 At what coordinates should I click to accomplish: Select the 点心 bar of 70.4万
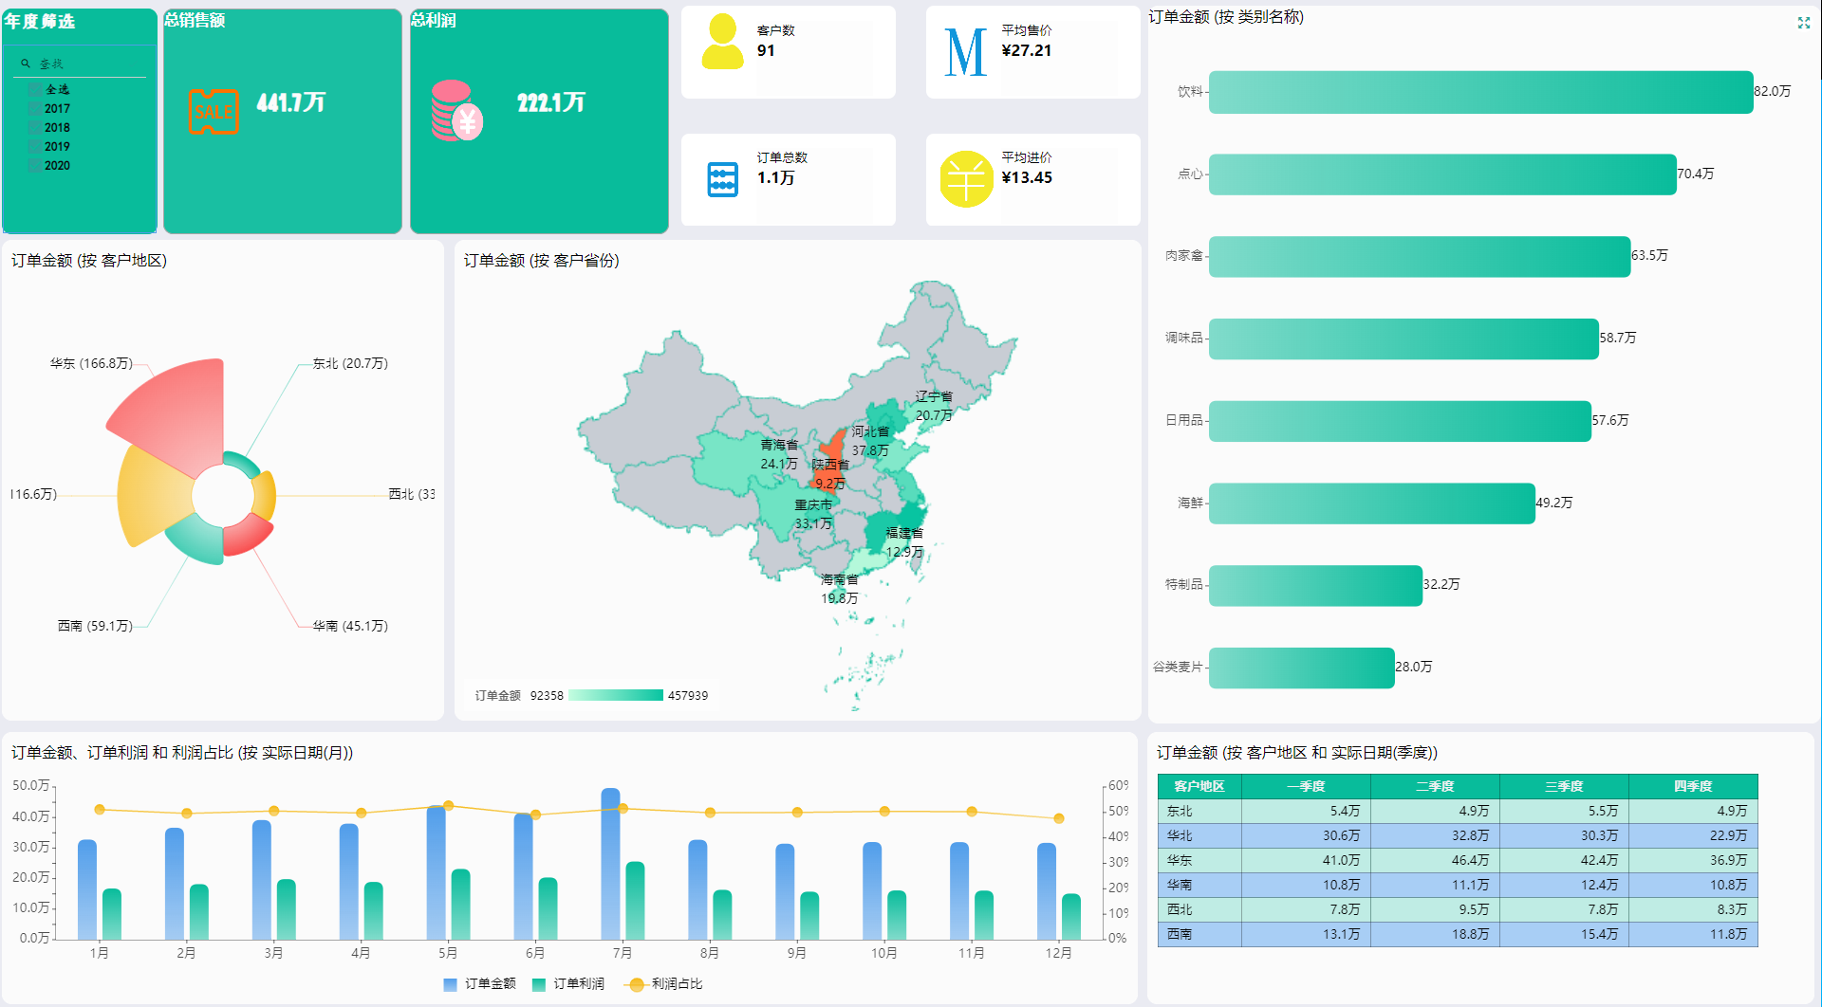click(x=1442, y=174)
